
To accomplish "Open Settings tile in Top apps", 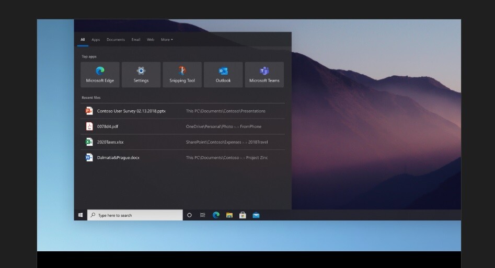I will tap(141, 74).
